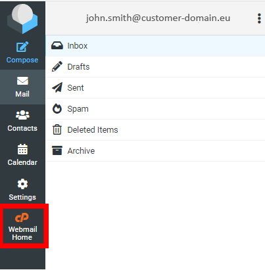The height and width of the screenshot is (270, 265).
Task: Click the Deleted Items trash can icon
Action: tap(57, 129)
